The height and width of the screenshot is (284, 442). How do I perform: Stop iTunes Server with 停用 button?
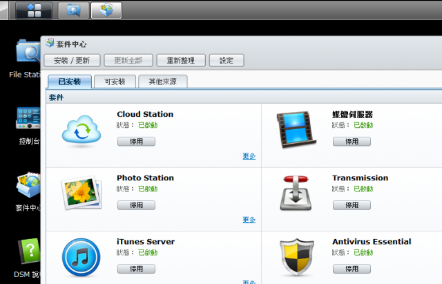(x=136, y=269)
